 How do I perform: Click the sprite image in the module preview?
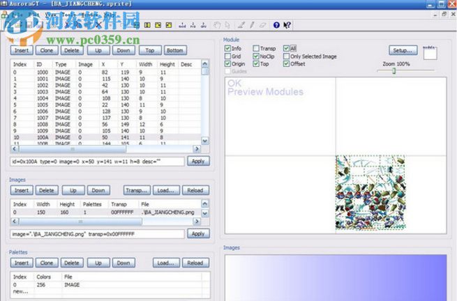click(x=370, y=193)
